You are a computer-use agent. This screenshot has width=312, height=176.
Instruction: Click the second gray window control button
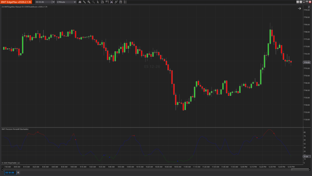point(301,2)
